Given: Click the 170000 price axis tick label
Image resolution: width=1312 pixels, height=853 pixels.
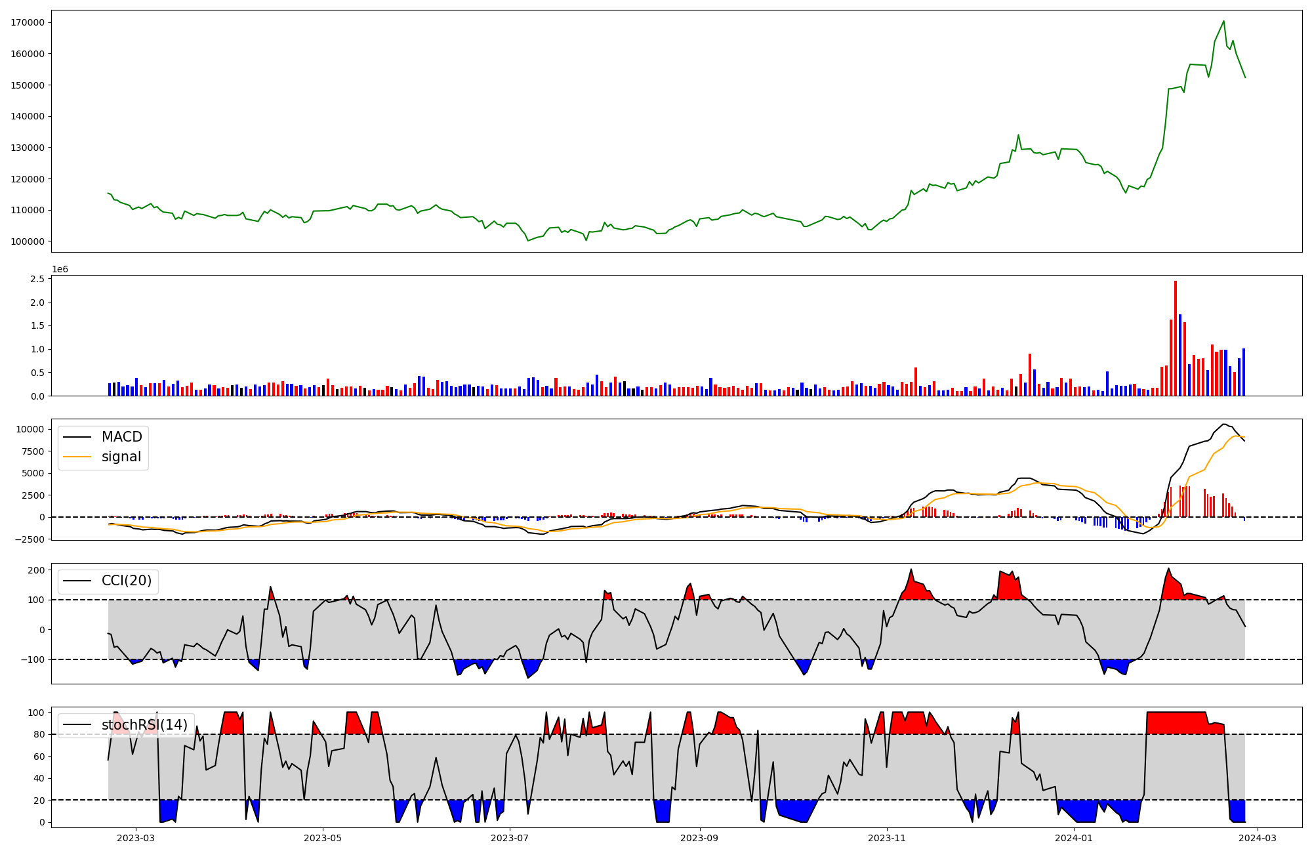Looking at the screenshot, I should (28, 22).
